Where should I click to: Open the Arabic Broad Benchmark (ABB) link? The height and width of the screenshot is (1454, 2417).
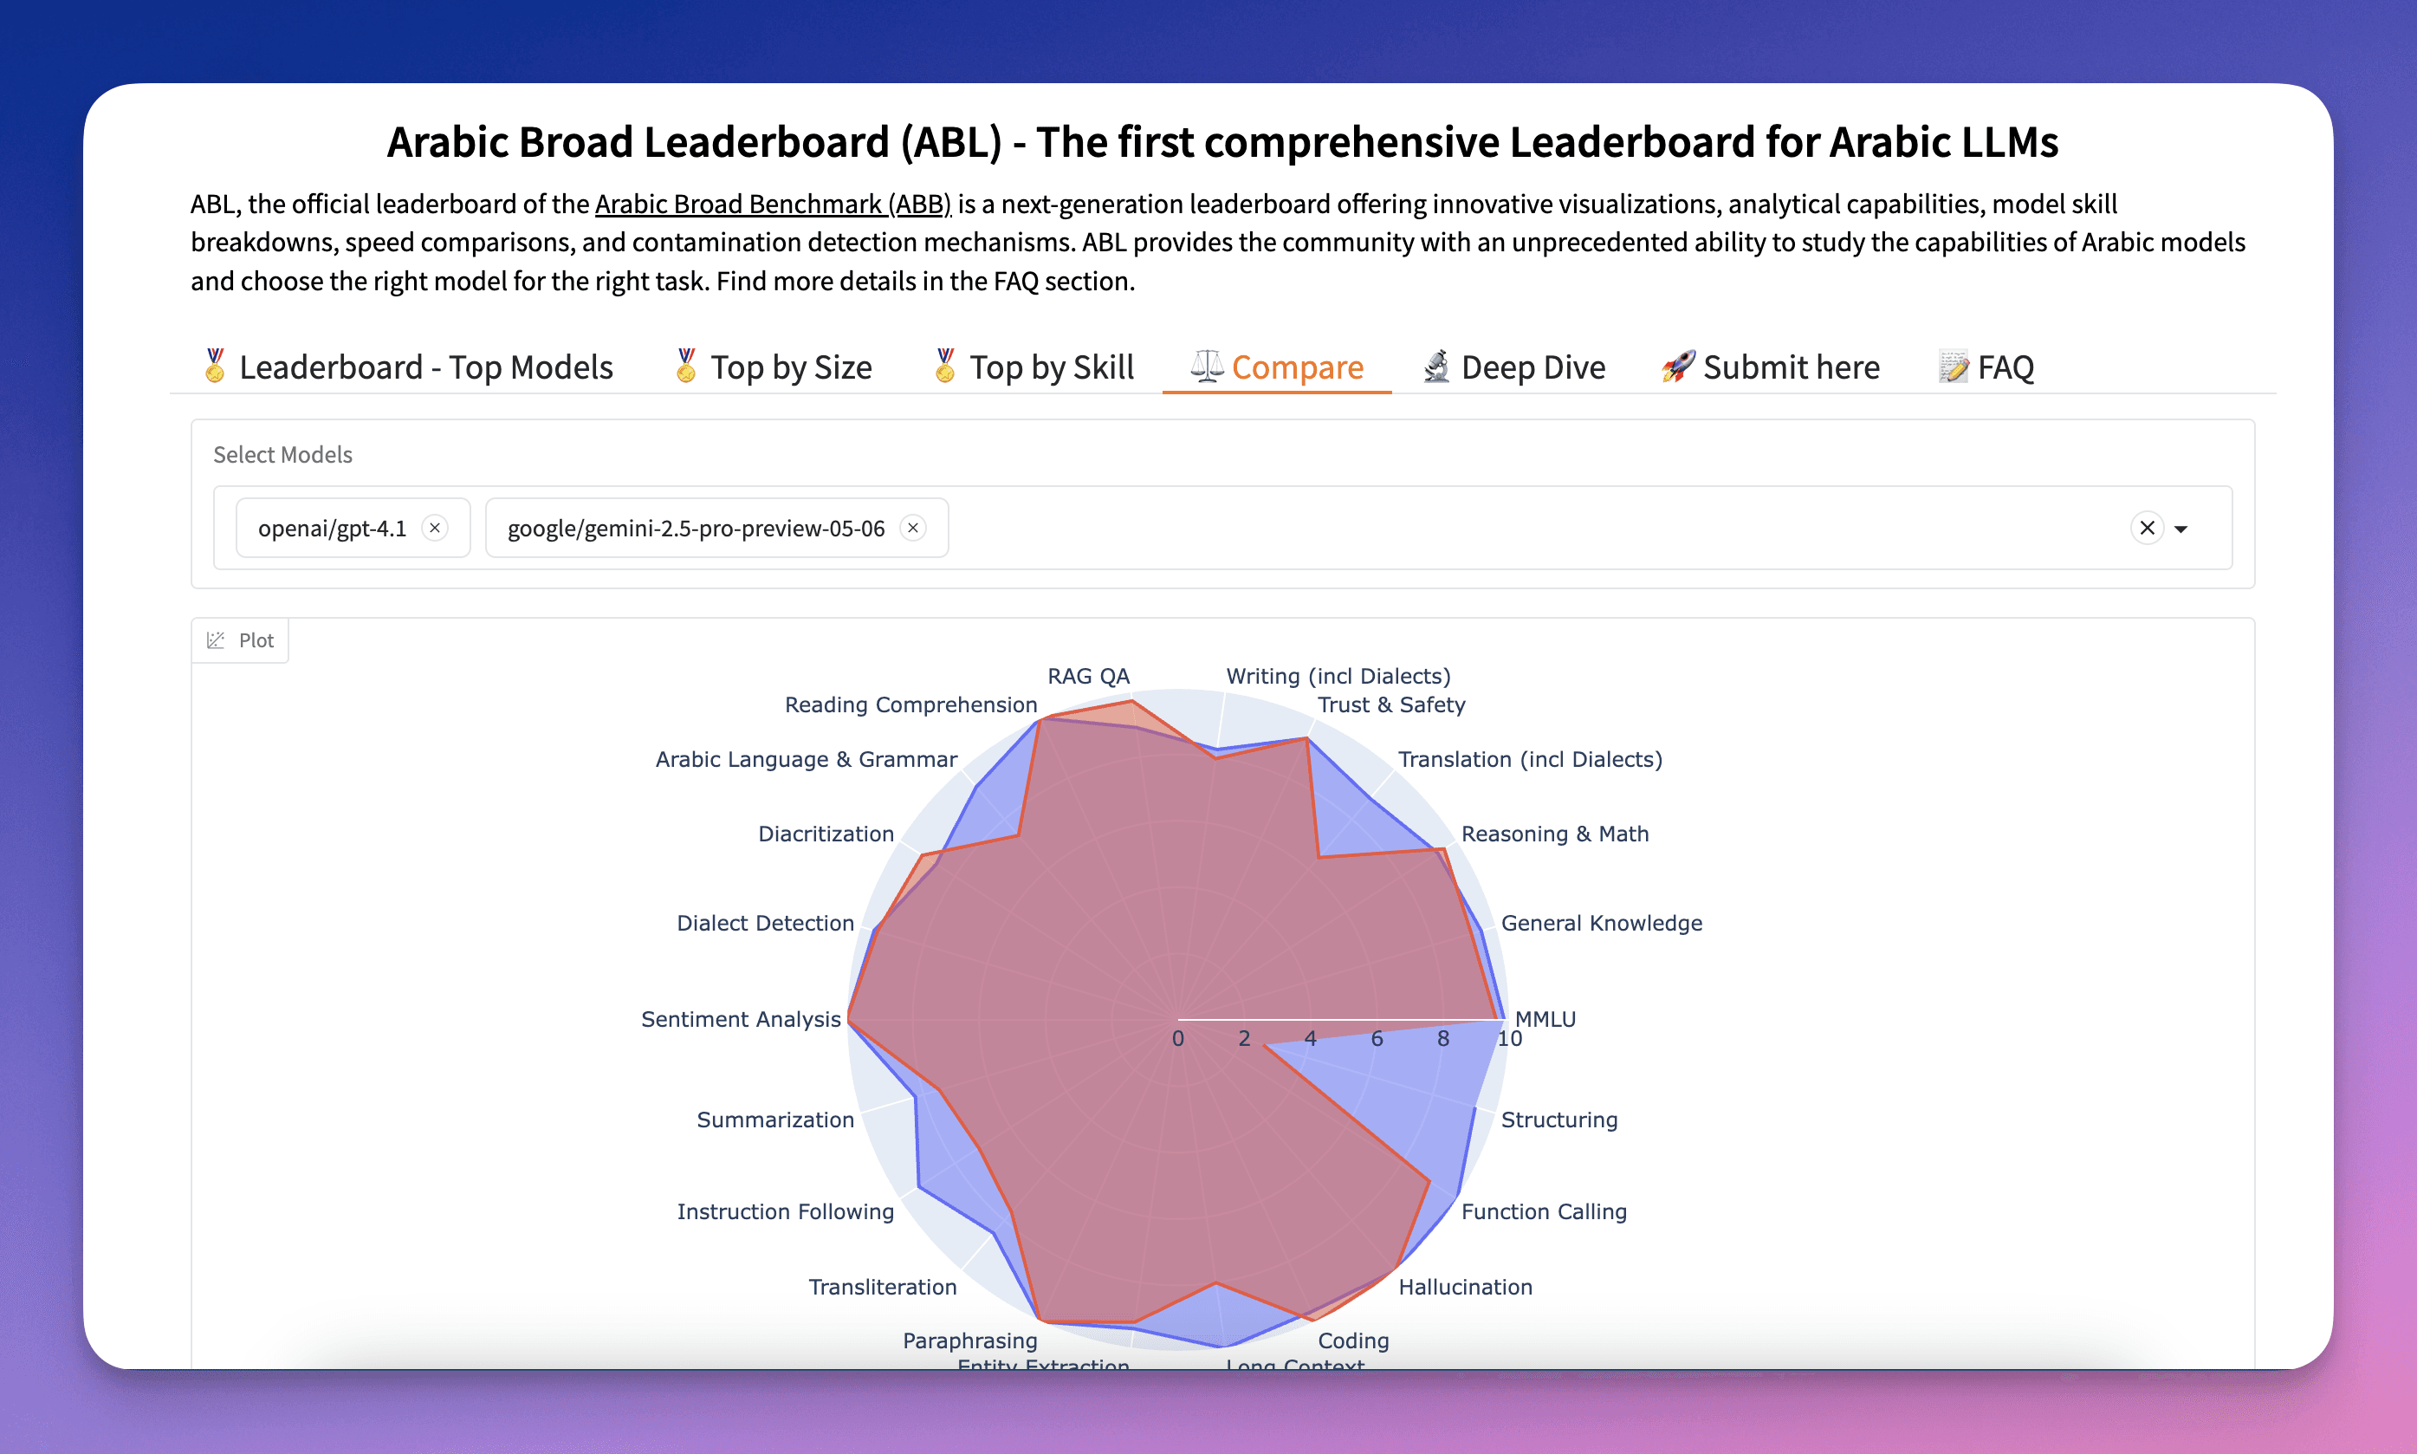coord(773,204)
